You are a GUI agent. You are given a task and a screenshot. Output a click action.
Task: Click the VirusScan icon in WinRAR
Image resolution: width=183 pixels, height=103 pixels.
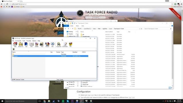(59, 45)
